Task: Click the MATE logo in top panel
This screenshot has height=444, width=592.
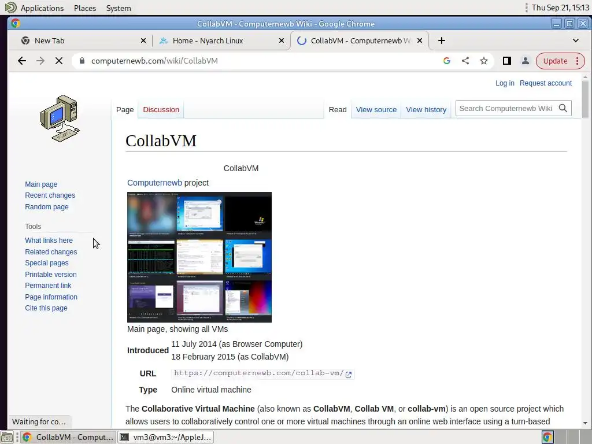Action: coord(10,8)
